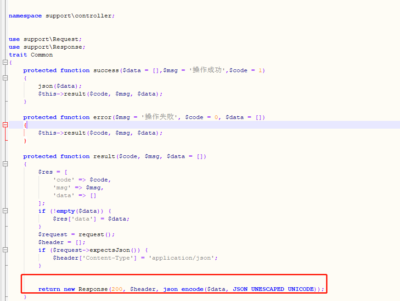Click the '操作成功' string literal
The image size is (400, 301).
tap(207, 70)
